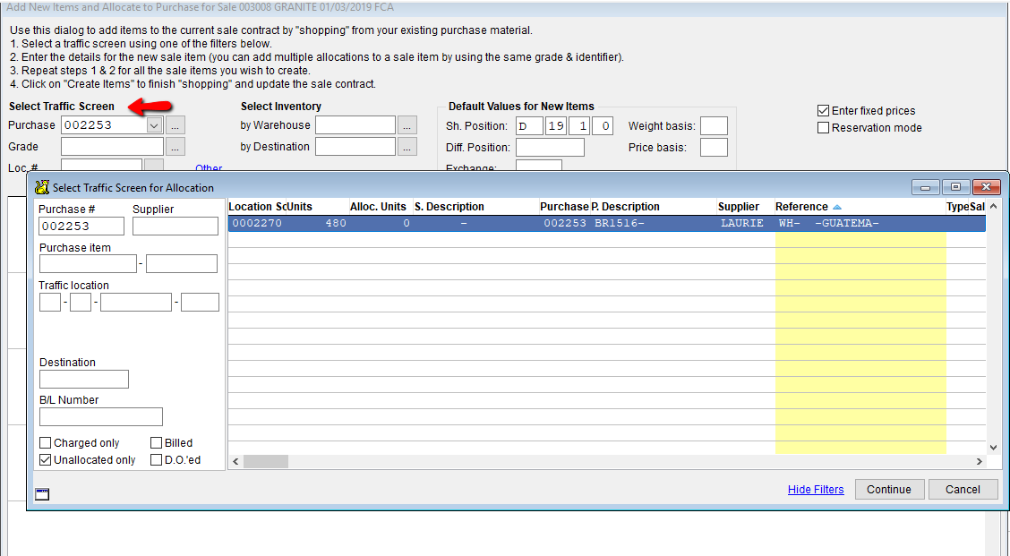Sort by the P. Description column header
The image size is (1010, 556).
coord(653,207)
